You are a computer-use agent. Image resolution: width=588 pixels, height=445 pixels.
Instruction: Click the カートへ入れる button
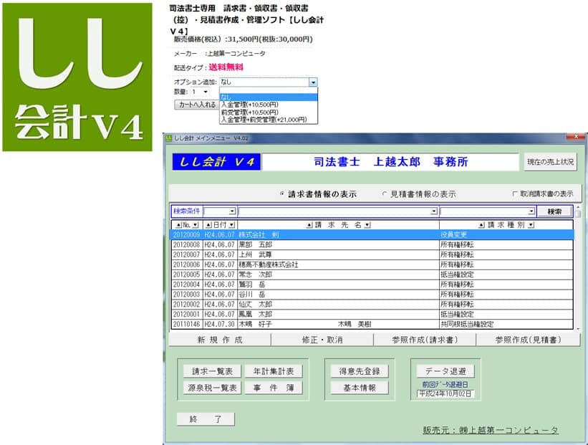[195, 105]
